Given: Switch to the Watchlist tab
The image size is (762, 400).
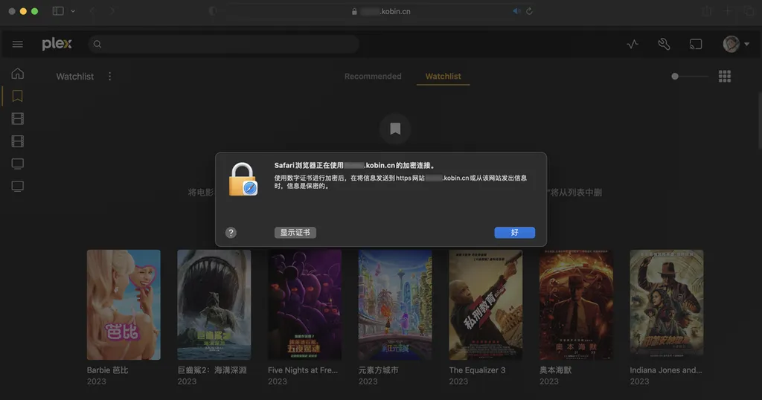Looking at the screenshot, I should [x=444, y=77].
